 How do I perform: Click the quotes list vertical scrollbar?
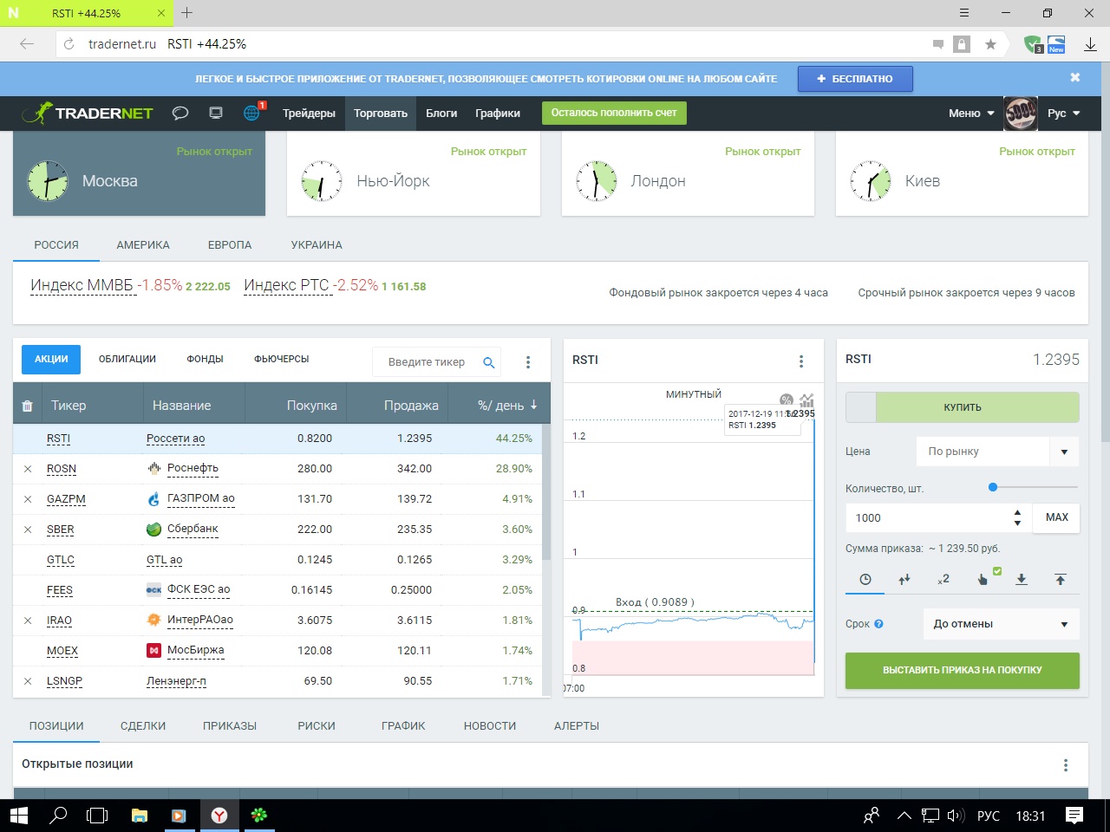tap(546, 491)
